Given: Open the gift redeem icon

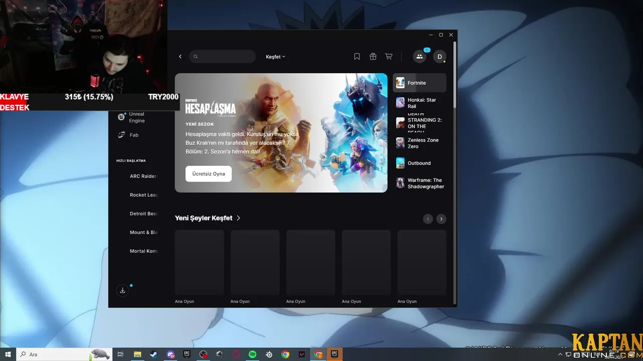Looking at the screenshot, I should (x=373, y=57).
